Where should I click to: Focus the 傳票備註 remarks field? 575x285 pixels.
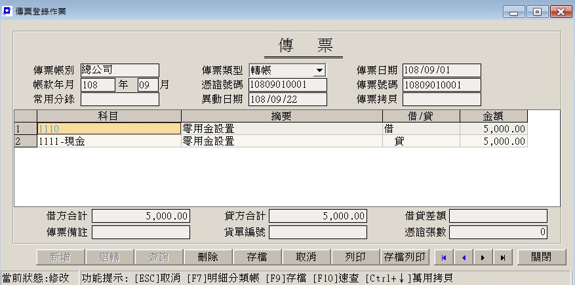coord(141,232)
